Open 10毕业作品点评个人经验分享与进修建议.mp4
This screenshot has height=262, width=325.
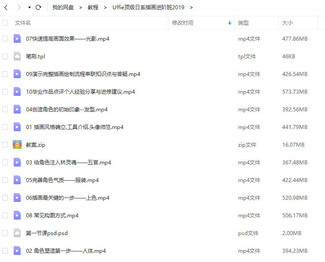click(80, 91)
